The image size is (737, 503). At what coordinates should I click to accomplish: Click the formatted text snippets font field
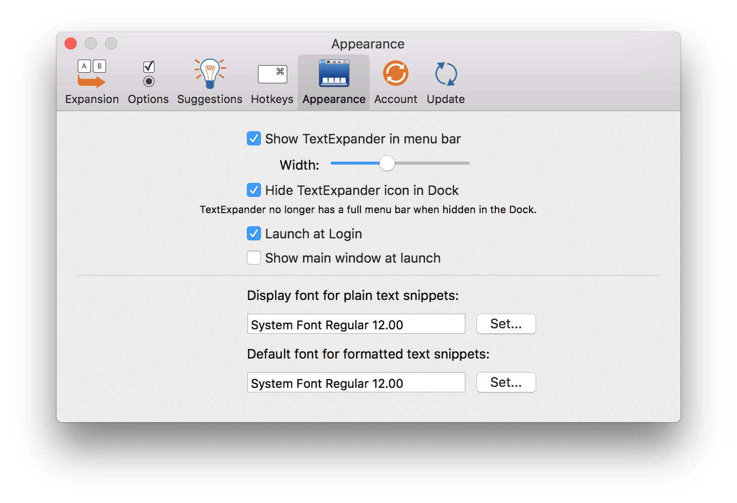tap(356, 382)
